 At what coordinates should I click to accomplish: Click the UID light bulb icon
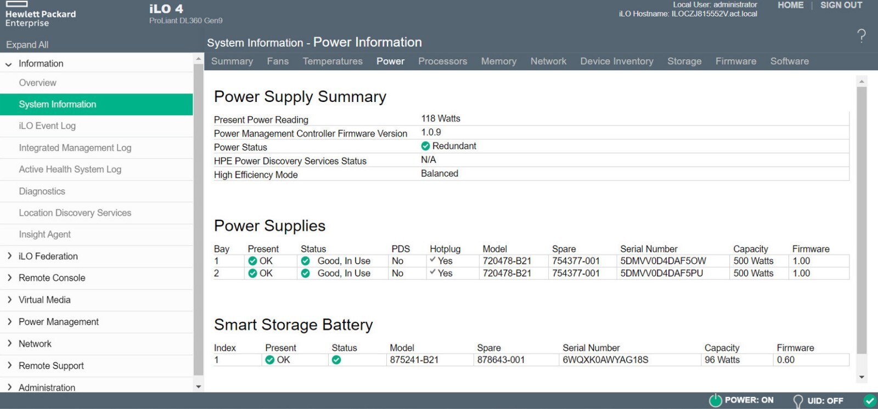click(x=798, y=401)
